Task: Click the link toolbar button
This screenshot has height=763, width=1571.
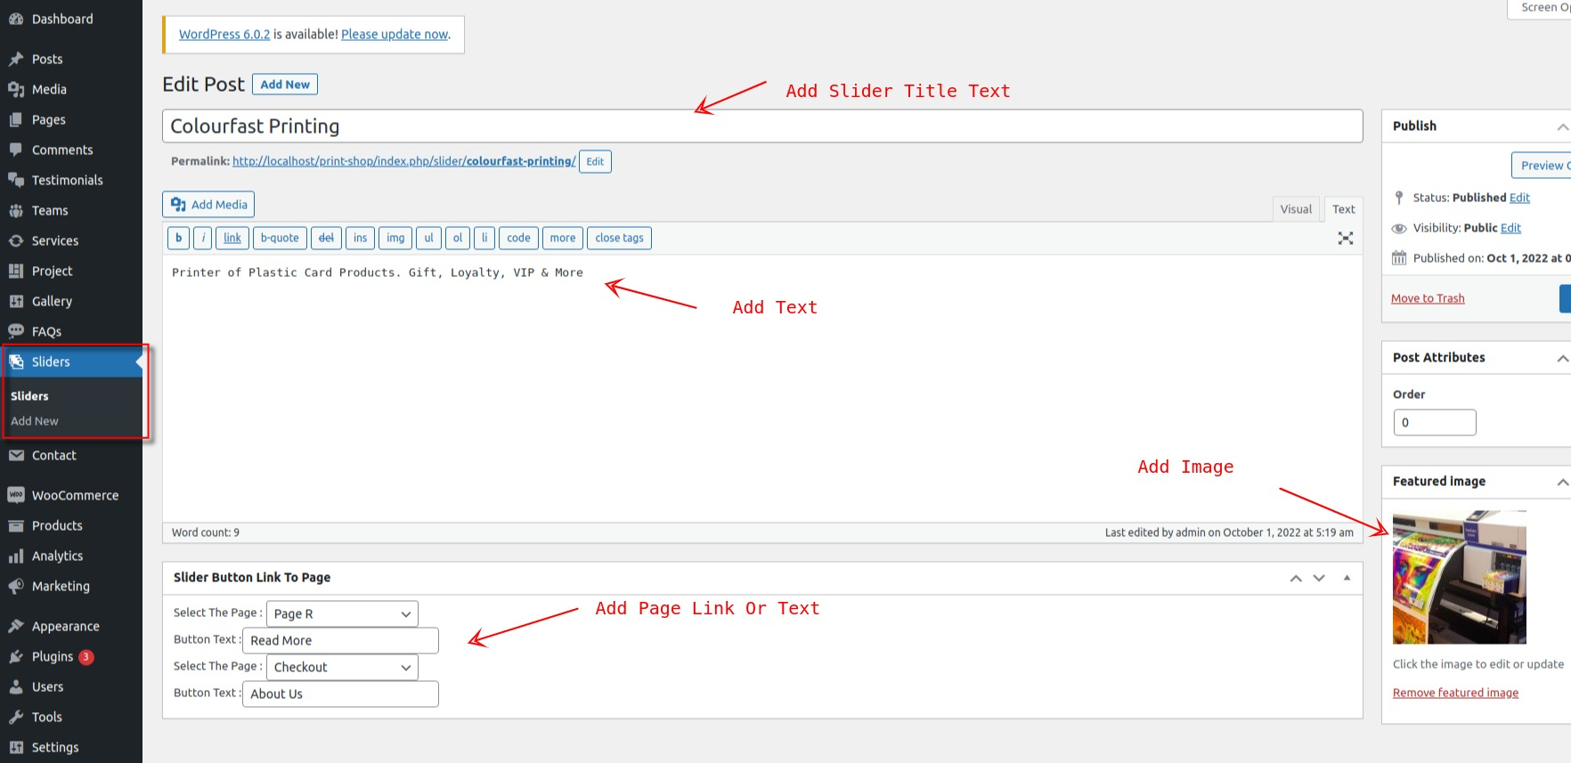Action: (x=232, y=238)
